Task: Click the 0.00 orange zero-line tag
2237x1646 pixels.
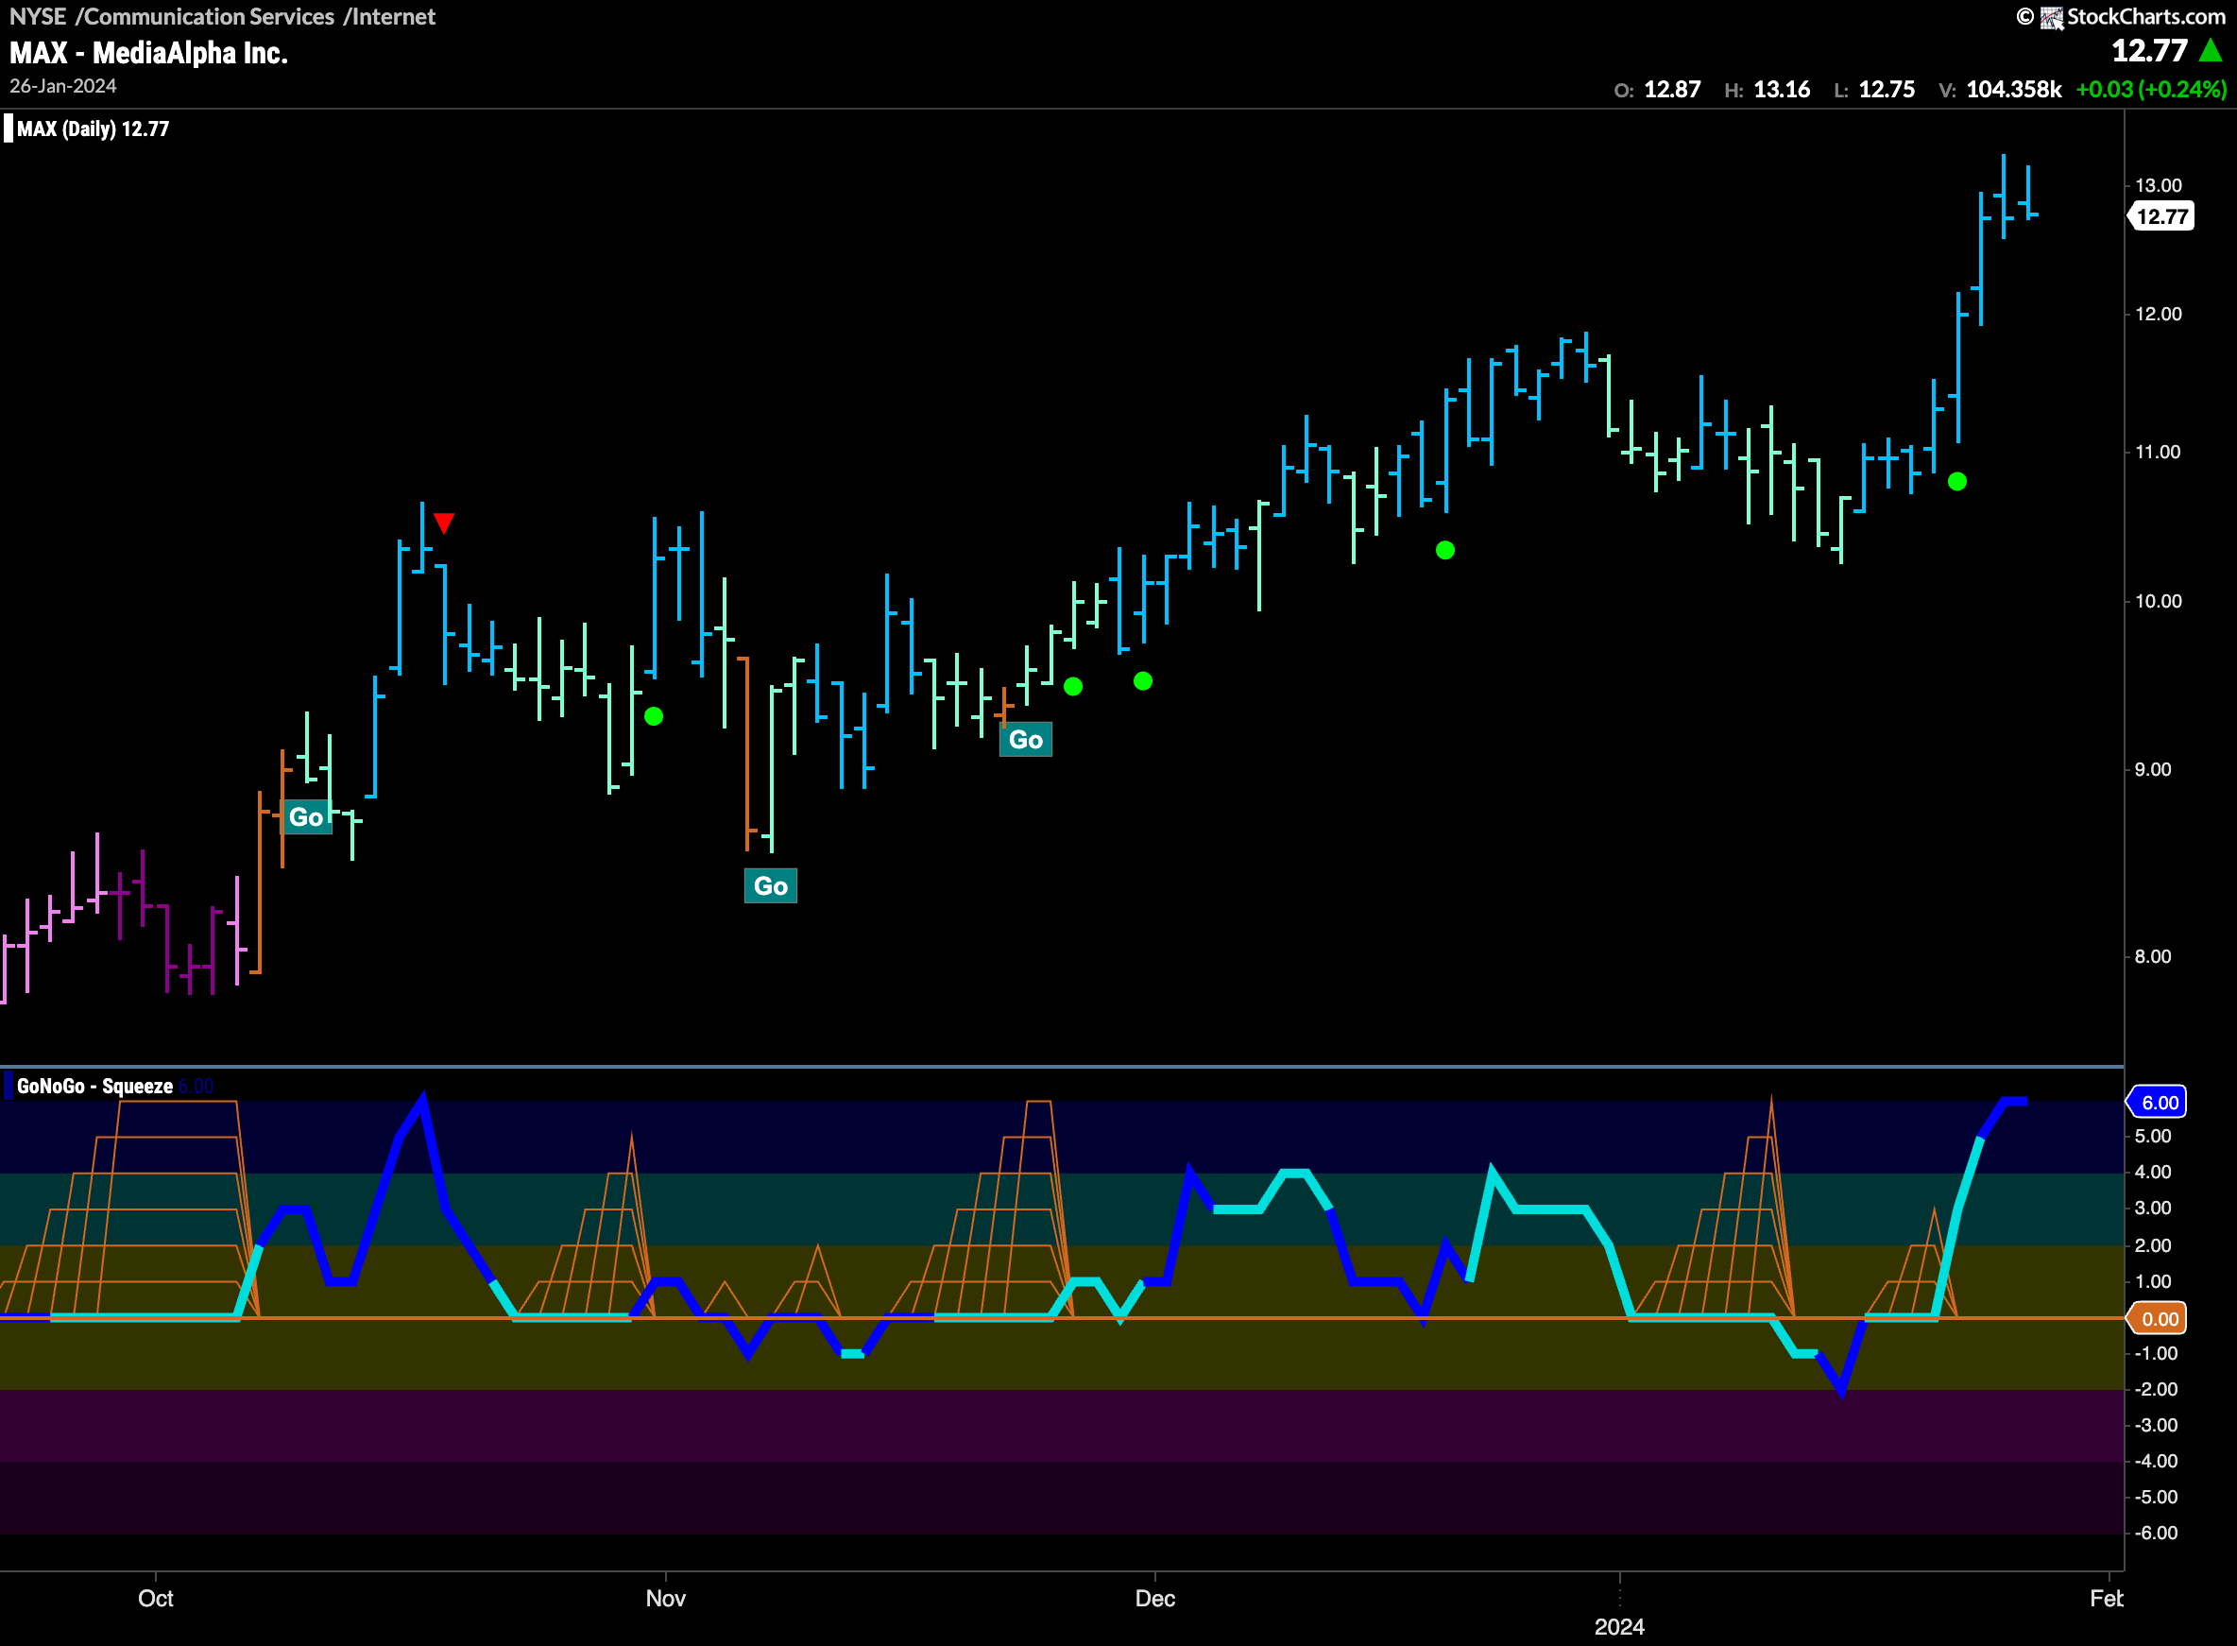Action: pyautogui.click(x=2159, y=1318)
